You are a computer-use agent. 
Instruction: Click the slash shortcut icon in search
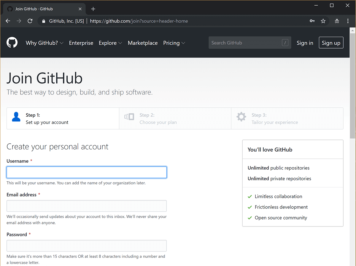[x=285, y=43]
